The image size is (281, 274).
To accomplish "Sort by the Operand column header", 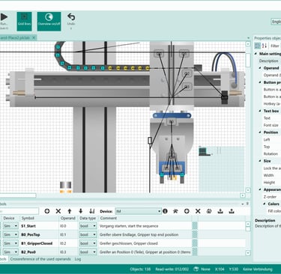I will [68, 218].
